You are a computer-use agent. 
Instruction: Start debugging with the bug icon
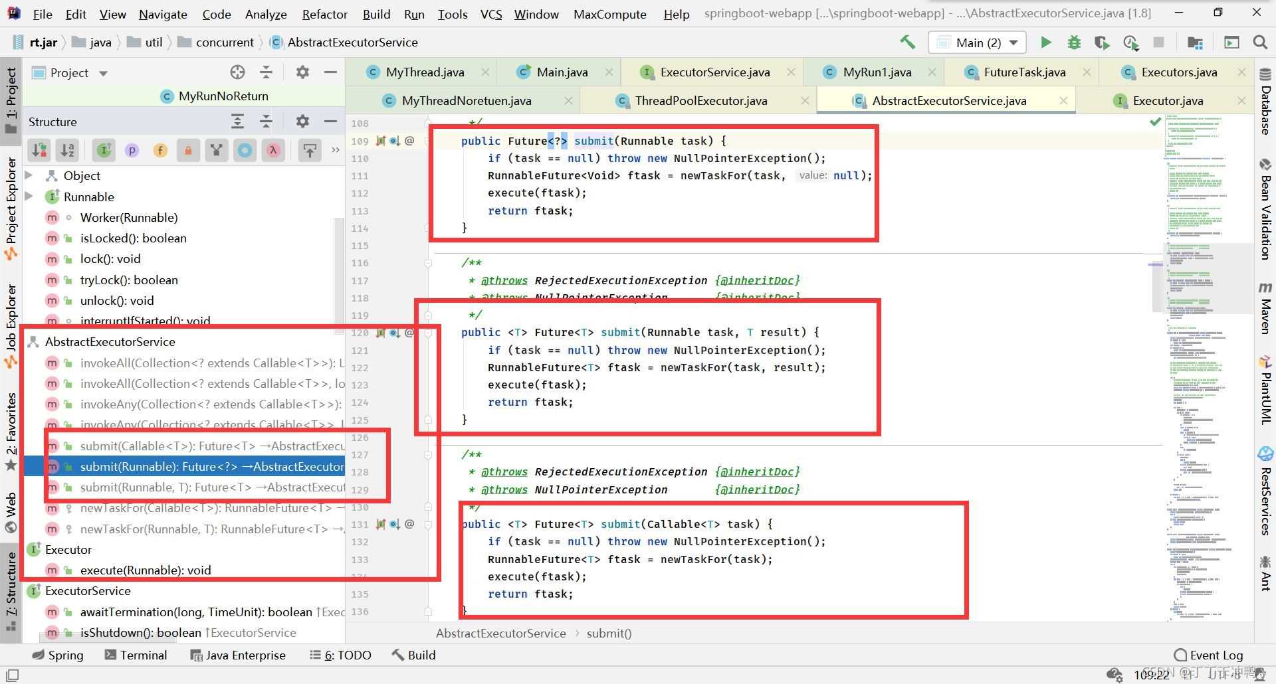(1073, 43)
